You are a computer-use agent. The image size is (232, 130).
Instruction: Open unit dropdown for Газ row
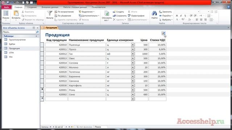[133, 54]
